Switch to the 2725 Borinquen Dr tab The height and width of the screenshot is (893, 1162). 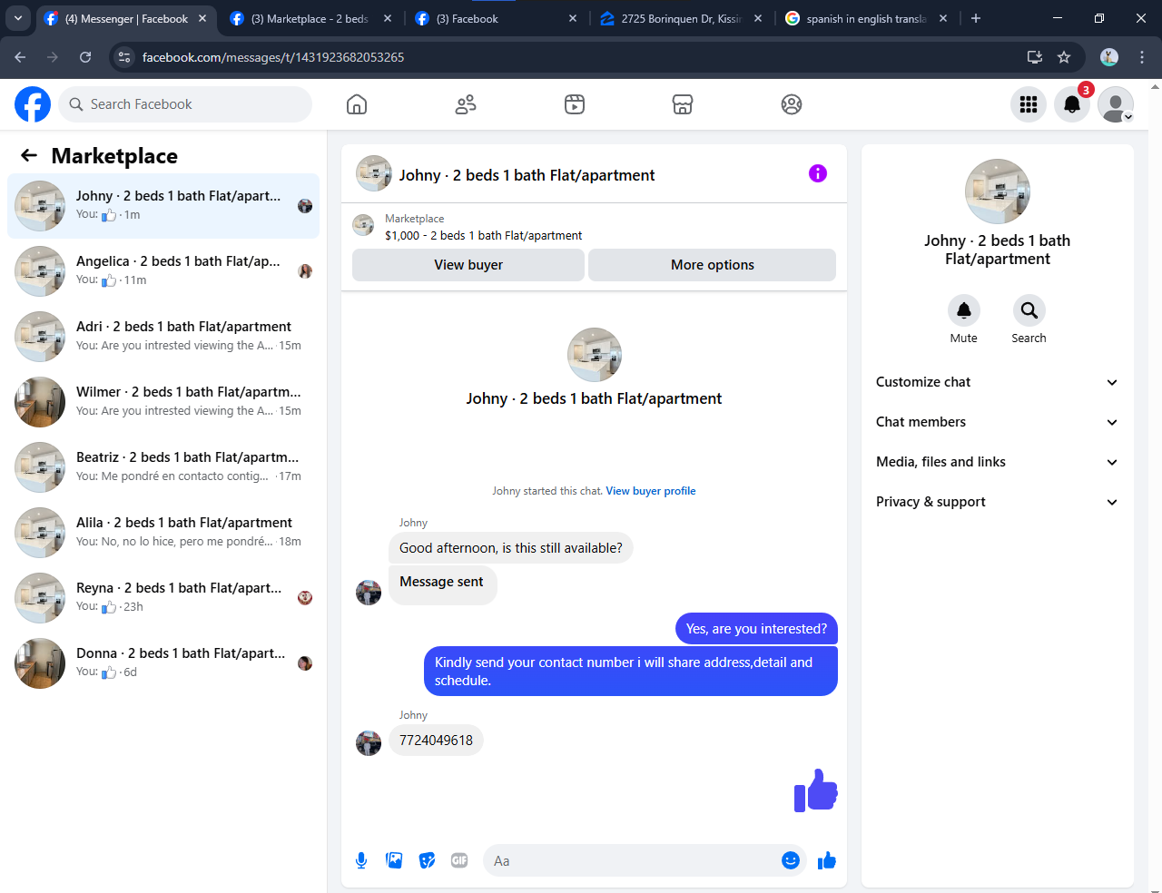680,18
